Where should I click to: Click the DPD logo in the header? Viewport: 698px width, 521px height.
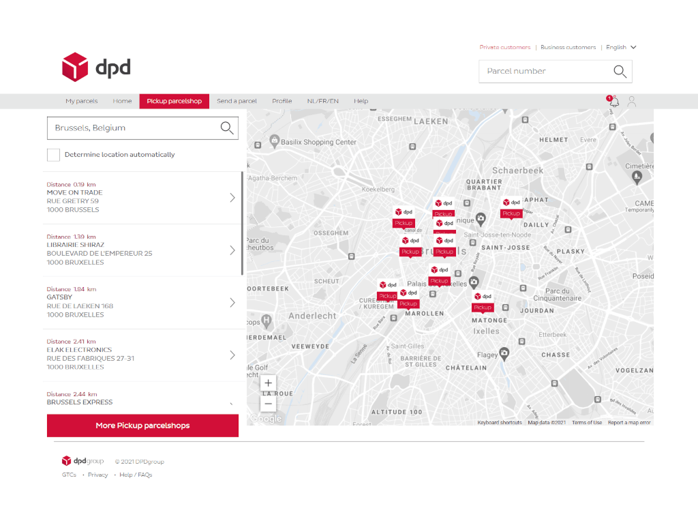click(x=96, y=68)
